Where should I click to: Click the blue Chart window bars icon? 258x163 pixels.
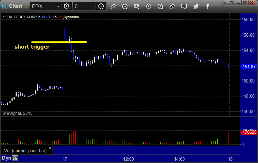(5, 6)
